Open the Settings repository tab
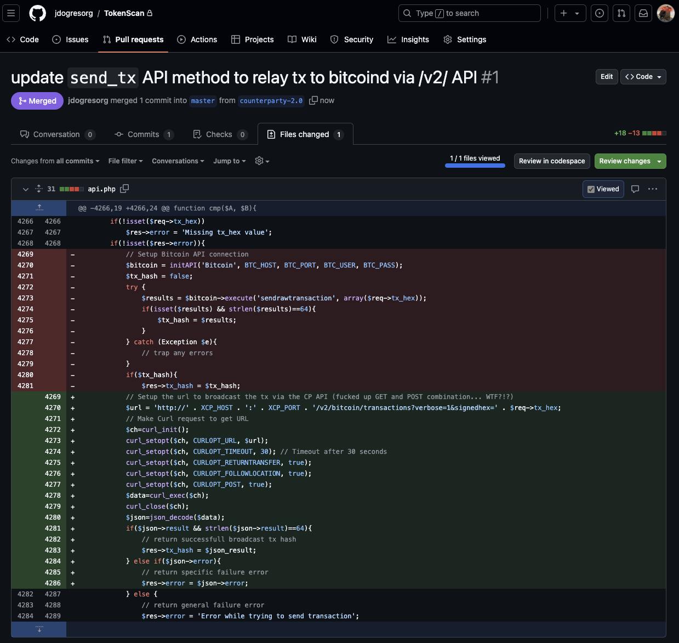The height and width of the screenshot is (643, 679). click(465, 39)
